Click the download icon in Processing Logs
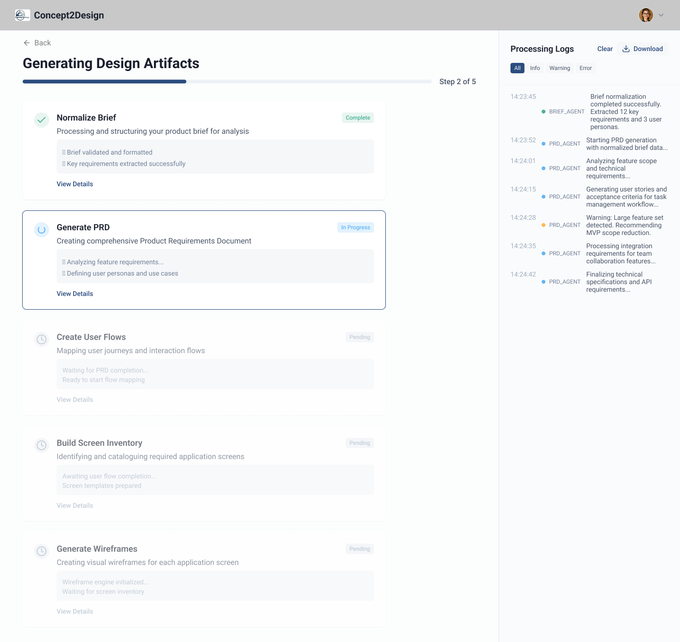680x642 pixels. click(626, 49)
